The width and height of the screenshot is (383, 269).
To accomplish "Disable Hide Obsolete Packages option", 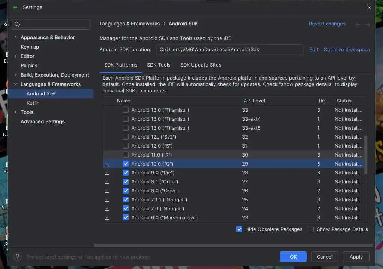I will pos(239,229).
